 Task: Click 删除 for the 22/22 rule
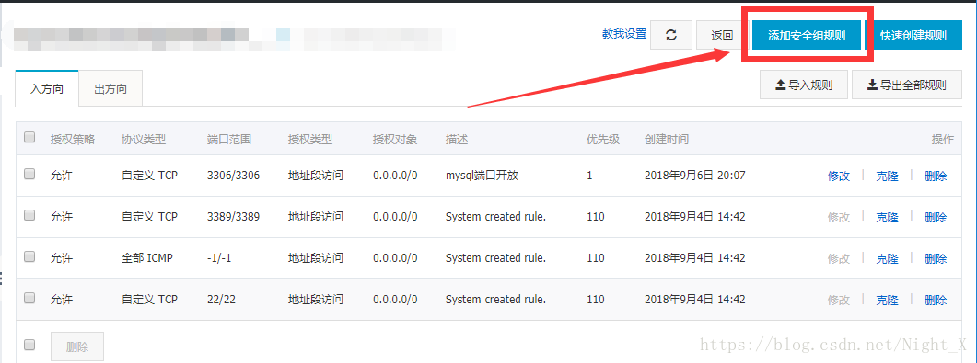936,301
